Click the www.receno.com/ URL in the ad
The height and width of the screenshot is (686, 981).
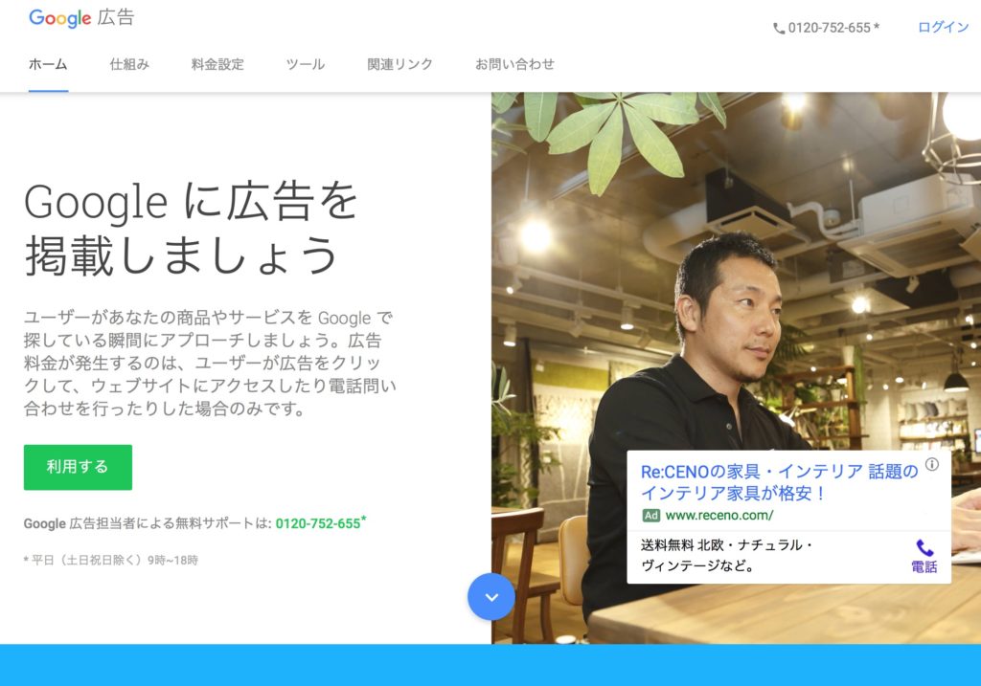click(719, 516)
